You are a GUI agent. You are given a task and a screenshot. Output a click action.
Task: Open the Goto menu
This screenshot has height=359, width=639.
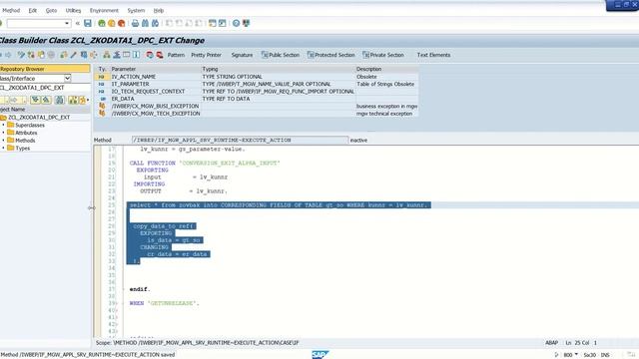(x=51, y=10)
